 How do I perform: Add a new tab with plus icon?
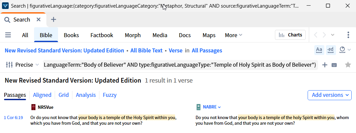tap(53, 20)
